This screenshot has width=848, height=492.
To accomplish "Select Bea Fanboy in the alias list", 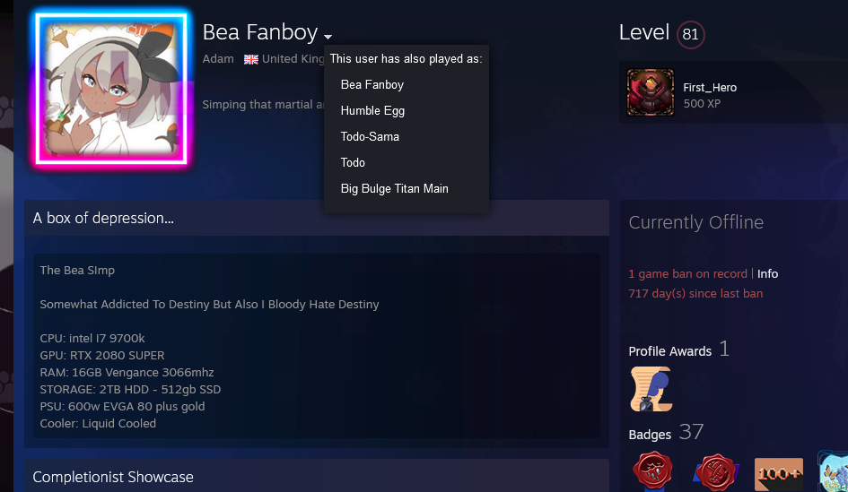I will point(372,85).
